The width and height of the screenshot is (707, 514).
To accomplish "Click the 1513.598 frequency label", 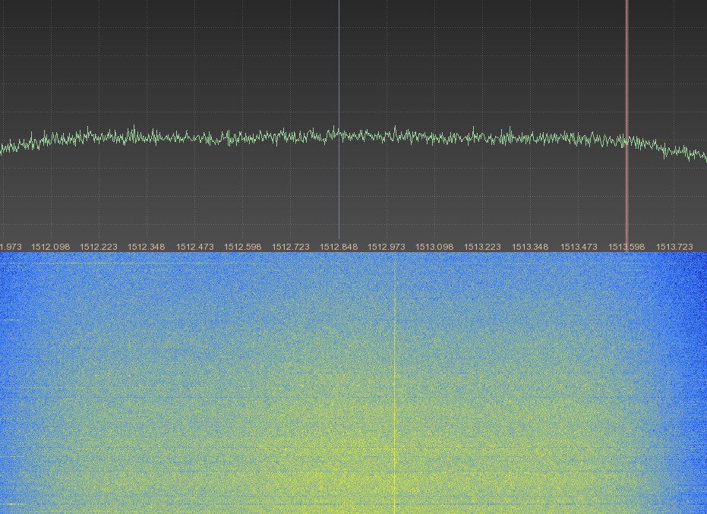I will (x=627, y=247).
